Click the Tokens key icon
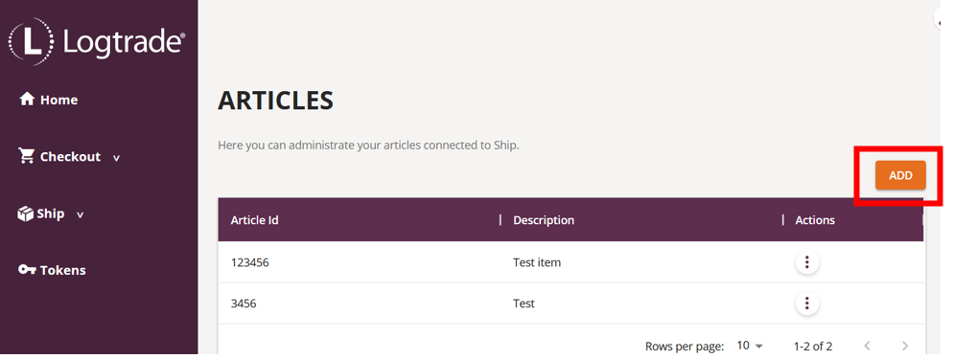Image resolution: width=954 pixels, height=359 pixels. (27, 270)
